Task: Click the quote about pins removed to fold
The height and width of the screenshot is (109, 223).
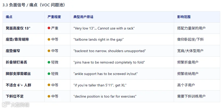Action: pyautogui.click(x=109, y=62)
